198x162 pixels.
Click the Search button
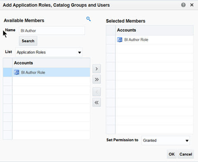point(28,41)
